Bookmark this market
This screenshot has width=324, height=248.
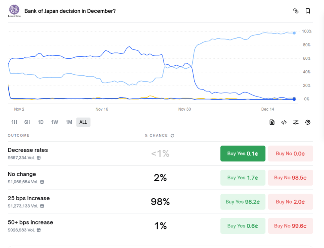tap(308, 11)
